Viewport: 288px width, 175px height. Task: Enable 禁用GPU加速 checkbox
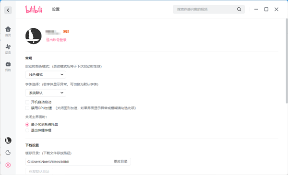pyautogui.click(x=27, y=108)
